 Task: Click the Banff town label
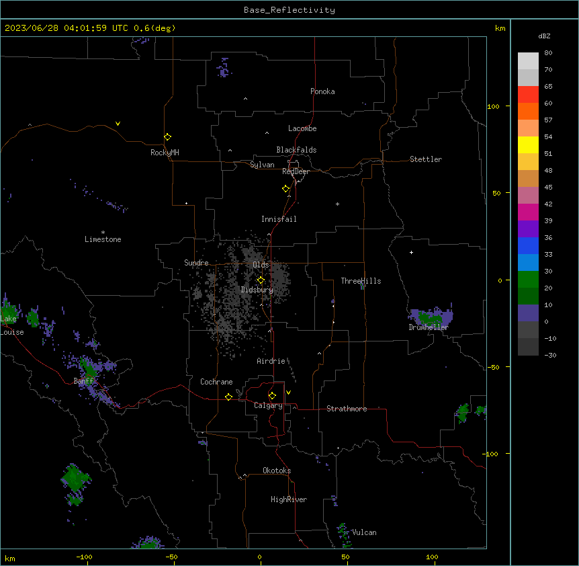click(84, 381)
